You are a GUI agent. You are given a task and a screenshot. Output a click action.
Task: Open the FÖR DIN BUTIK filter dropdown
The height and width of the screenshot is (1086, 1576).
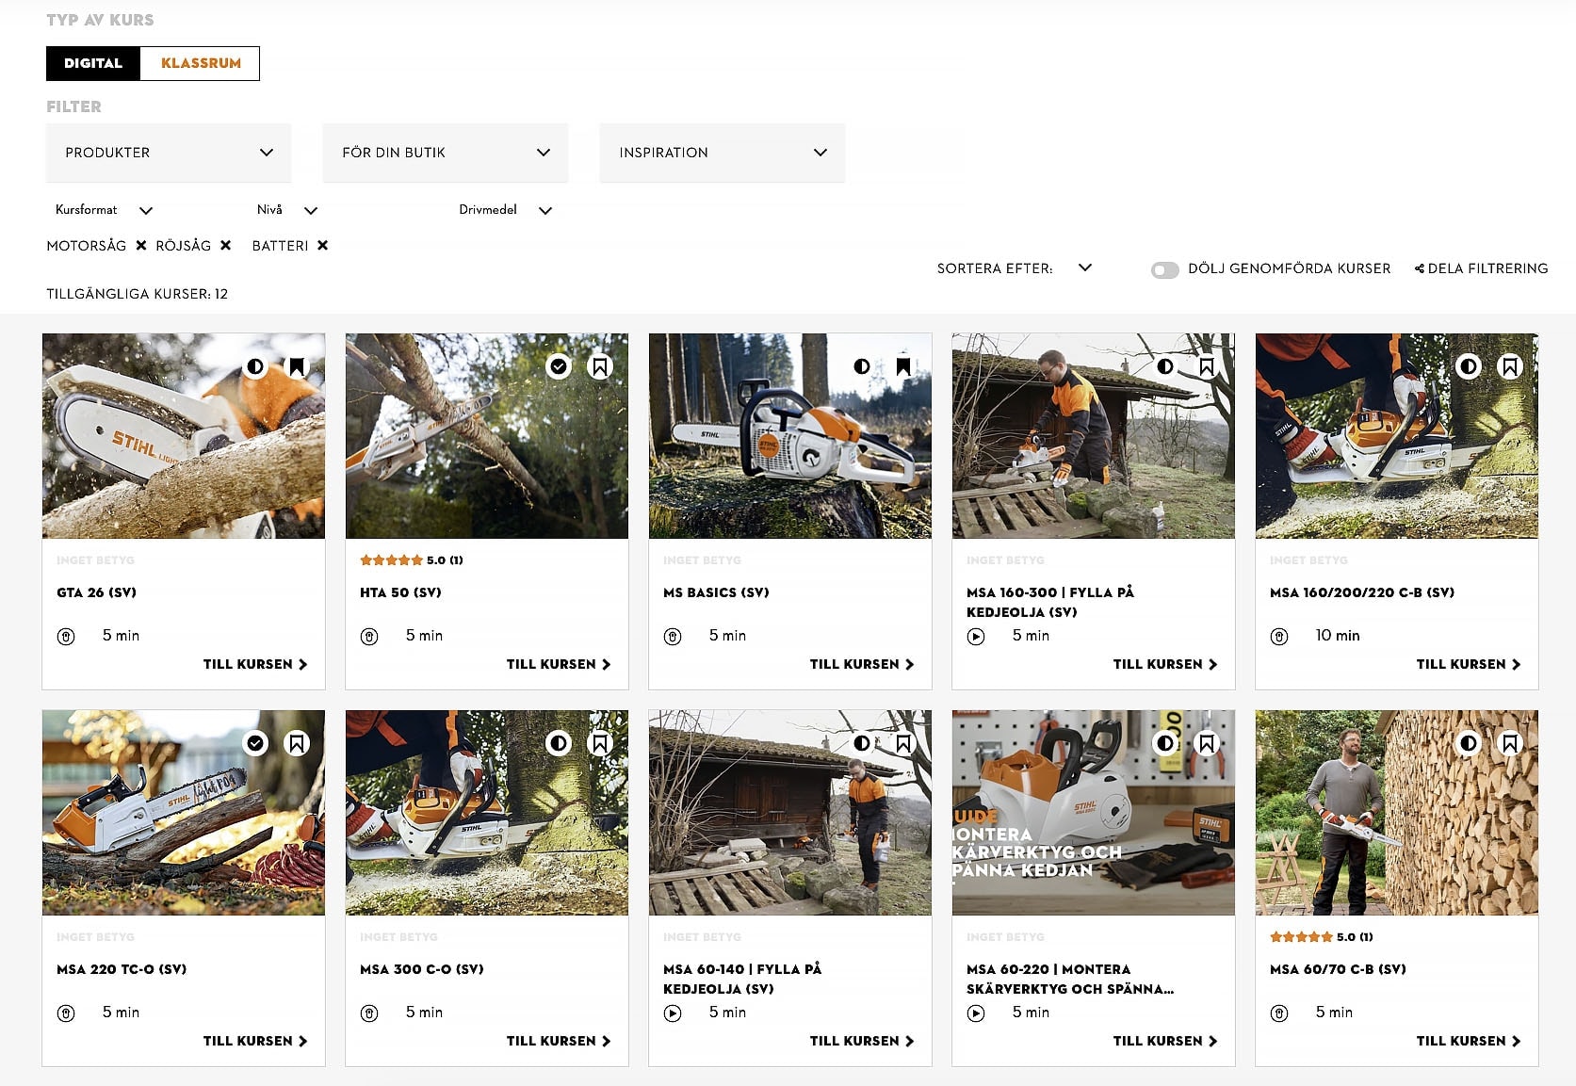point(446,153)
